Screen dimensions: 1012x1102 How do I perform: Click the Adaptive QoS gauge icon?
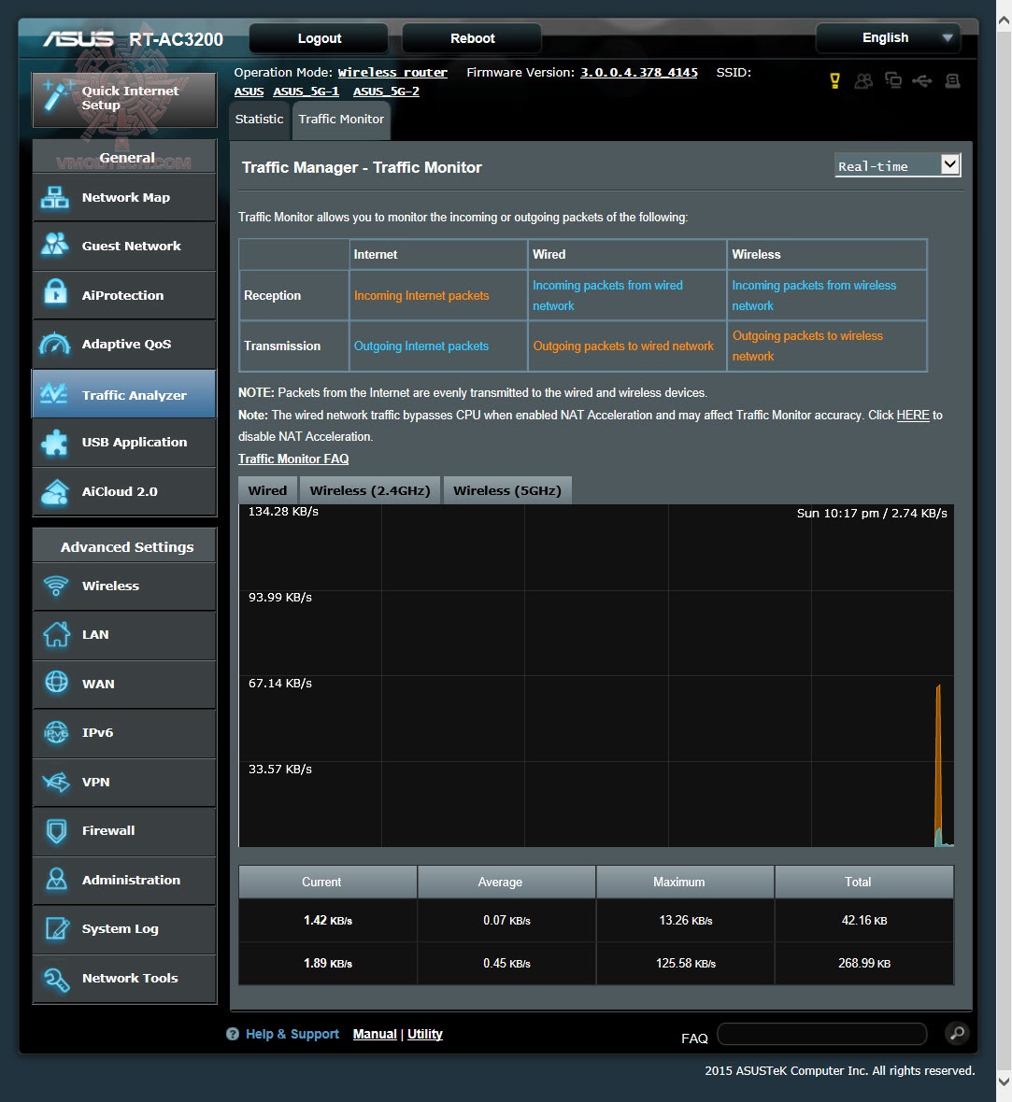[x=55, y=344]
